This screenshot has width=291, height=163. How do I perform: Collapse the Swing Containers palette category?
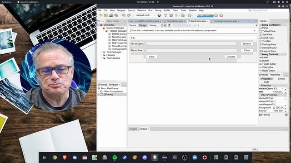[x=260, y=25]
